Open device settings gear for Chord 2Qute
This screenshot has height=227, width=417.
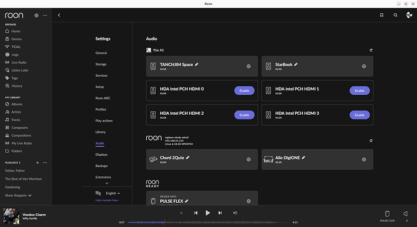(x=248, y=159)
